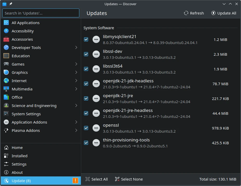Image resolution: width=241 pixels, height=186 pixels.
Task: Toggle the openjdk-21-jre checkbox
Action: (86, 98)
